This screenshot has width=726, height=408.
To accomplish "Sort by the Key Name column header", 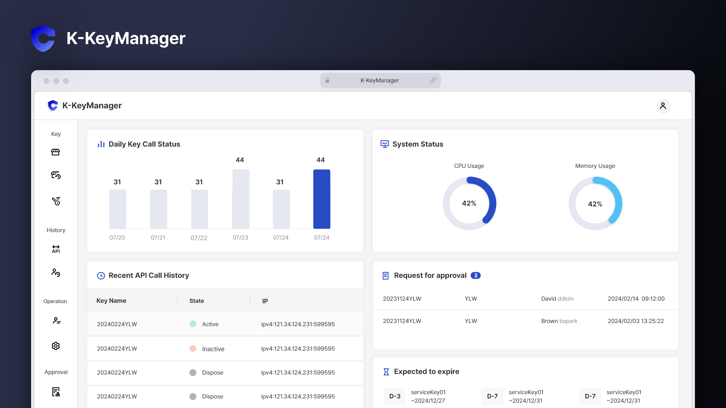I will 111,301.
